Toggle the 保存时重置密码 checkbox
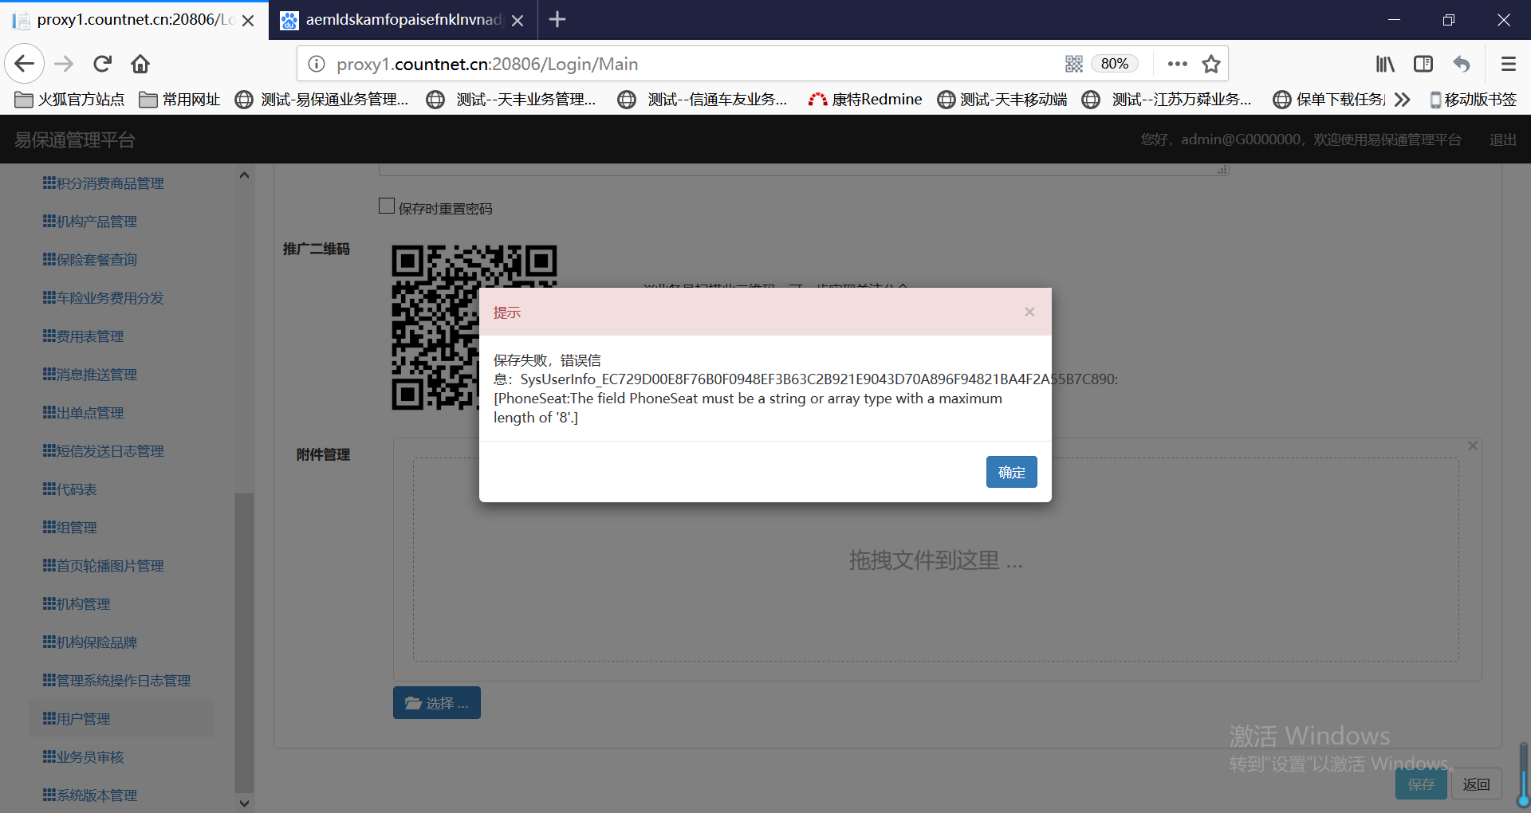 [387, 206]
